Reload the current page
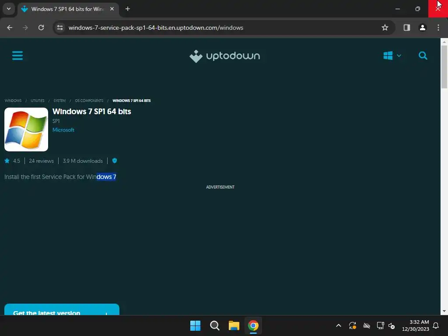The image size is (448, 336). point(41,28)
